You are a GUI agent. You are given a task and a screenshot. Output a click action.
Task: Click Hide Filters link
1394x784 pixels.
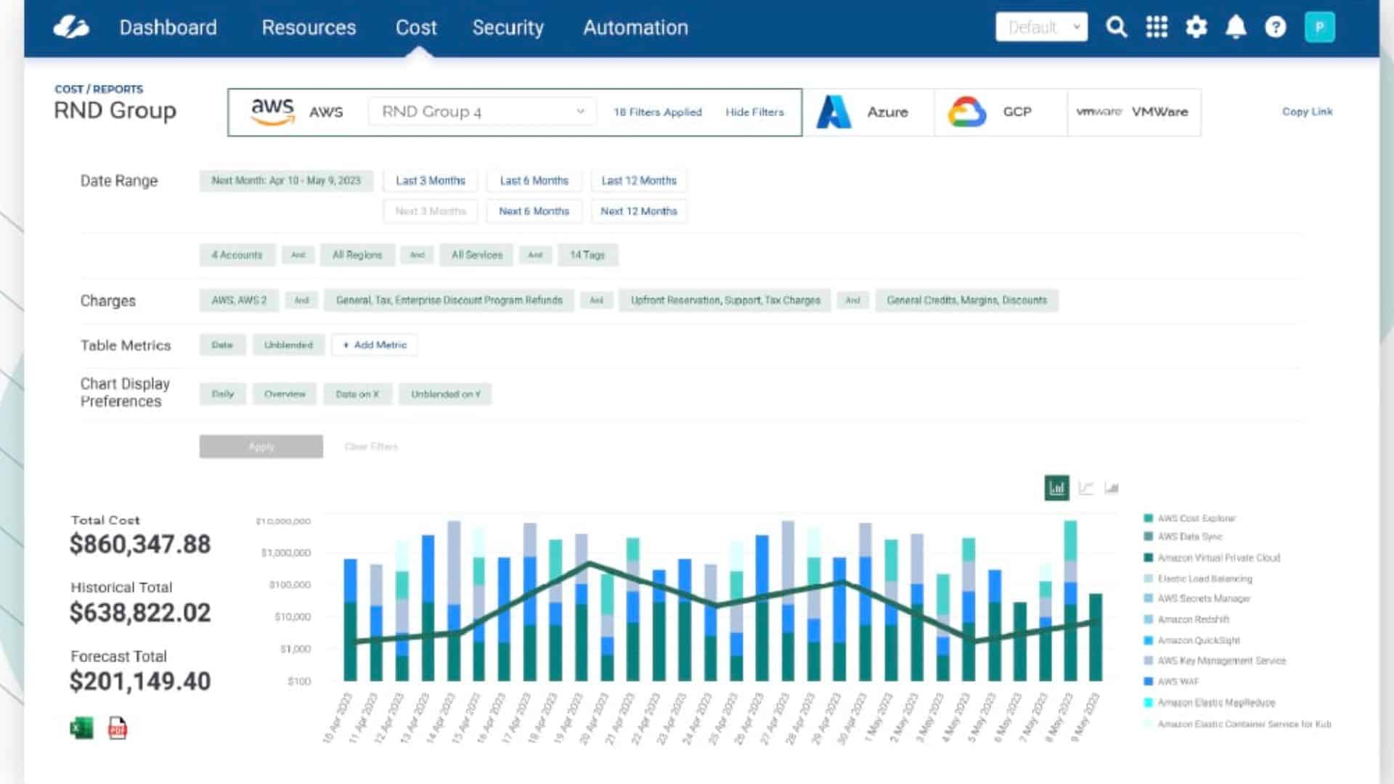click(x=754, y=112)
